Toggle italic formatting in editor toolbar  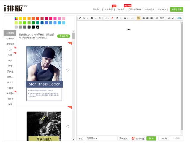pyautogui.click(x=96, y=18)
